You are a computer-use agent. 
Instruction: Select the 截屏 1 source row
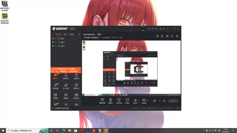66,42
